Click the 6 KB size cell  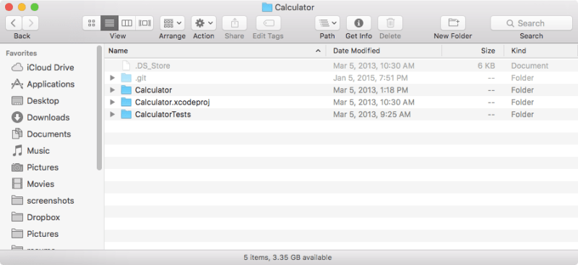click(x=486, y=66)
